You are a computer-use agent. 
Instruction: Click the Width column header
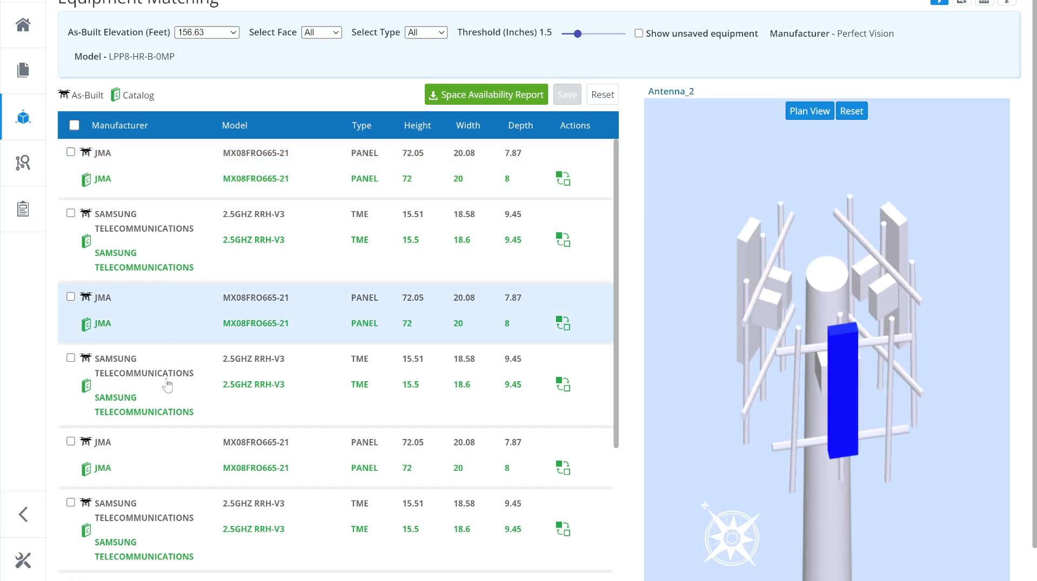coord(468,125)
